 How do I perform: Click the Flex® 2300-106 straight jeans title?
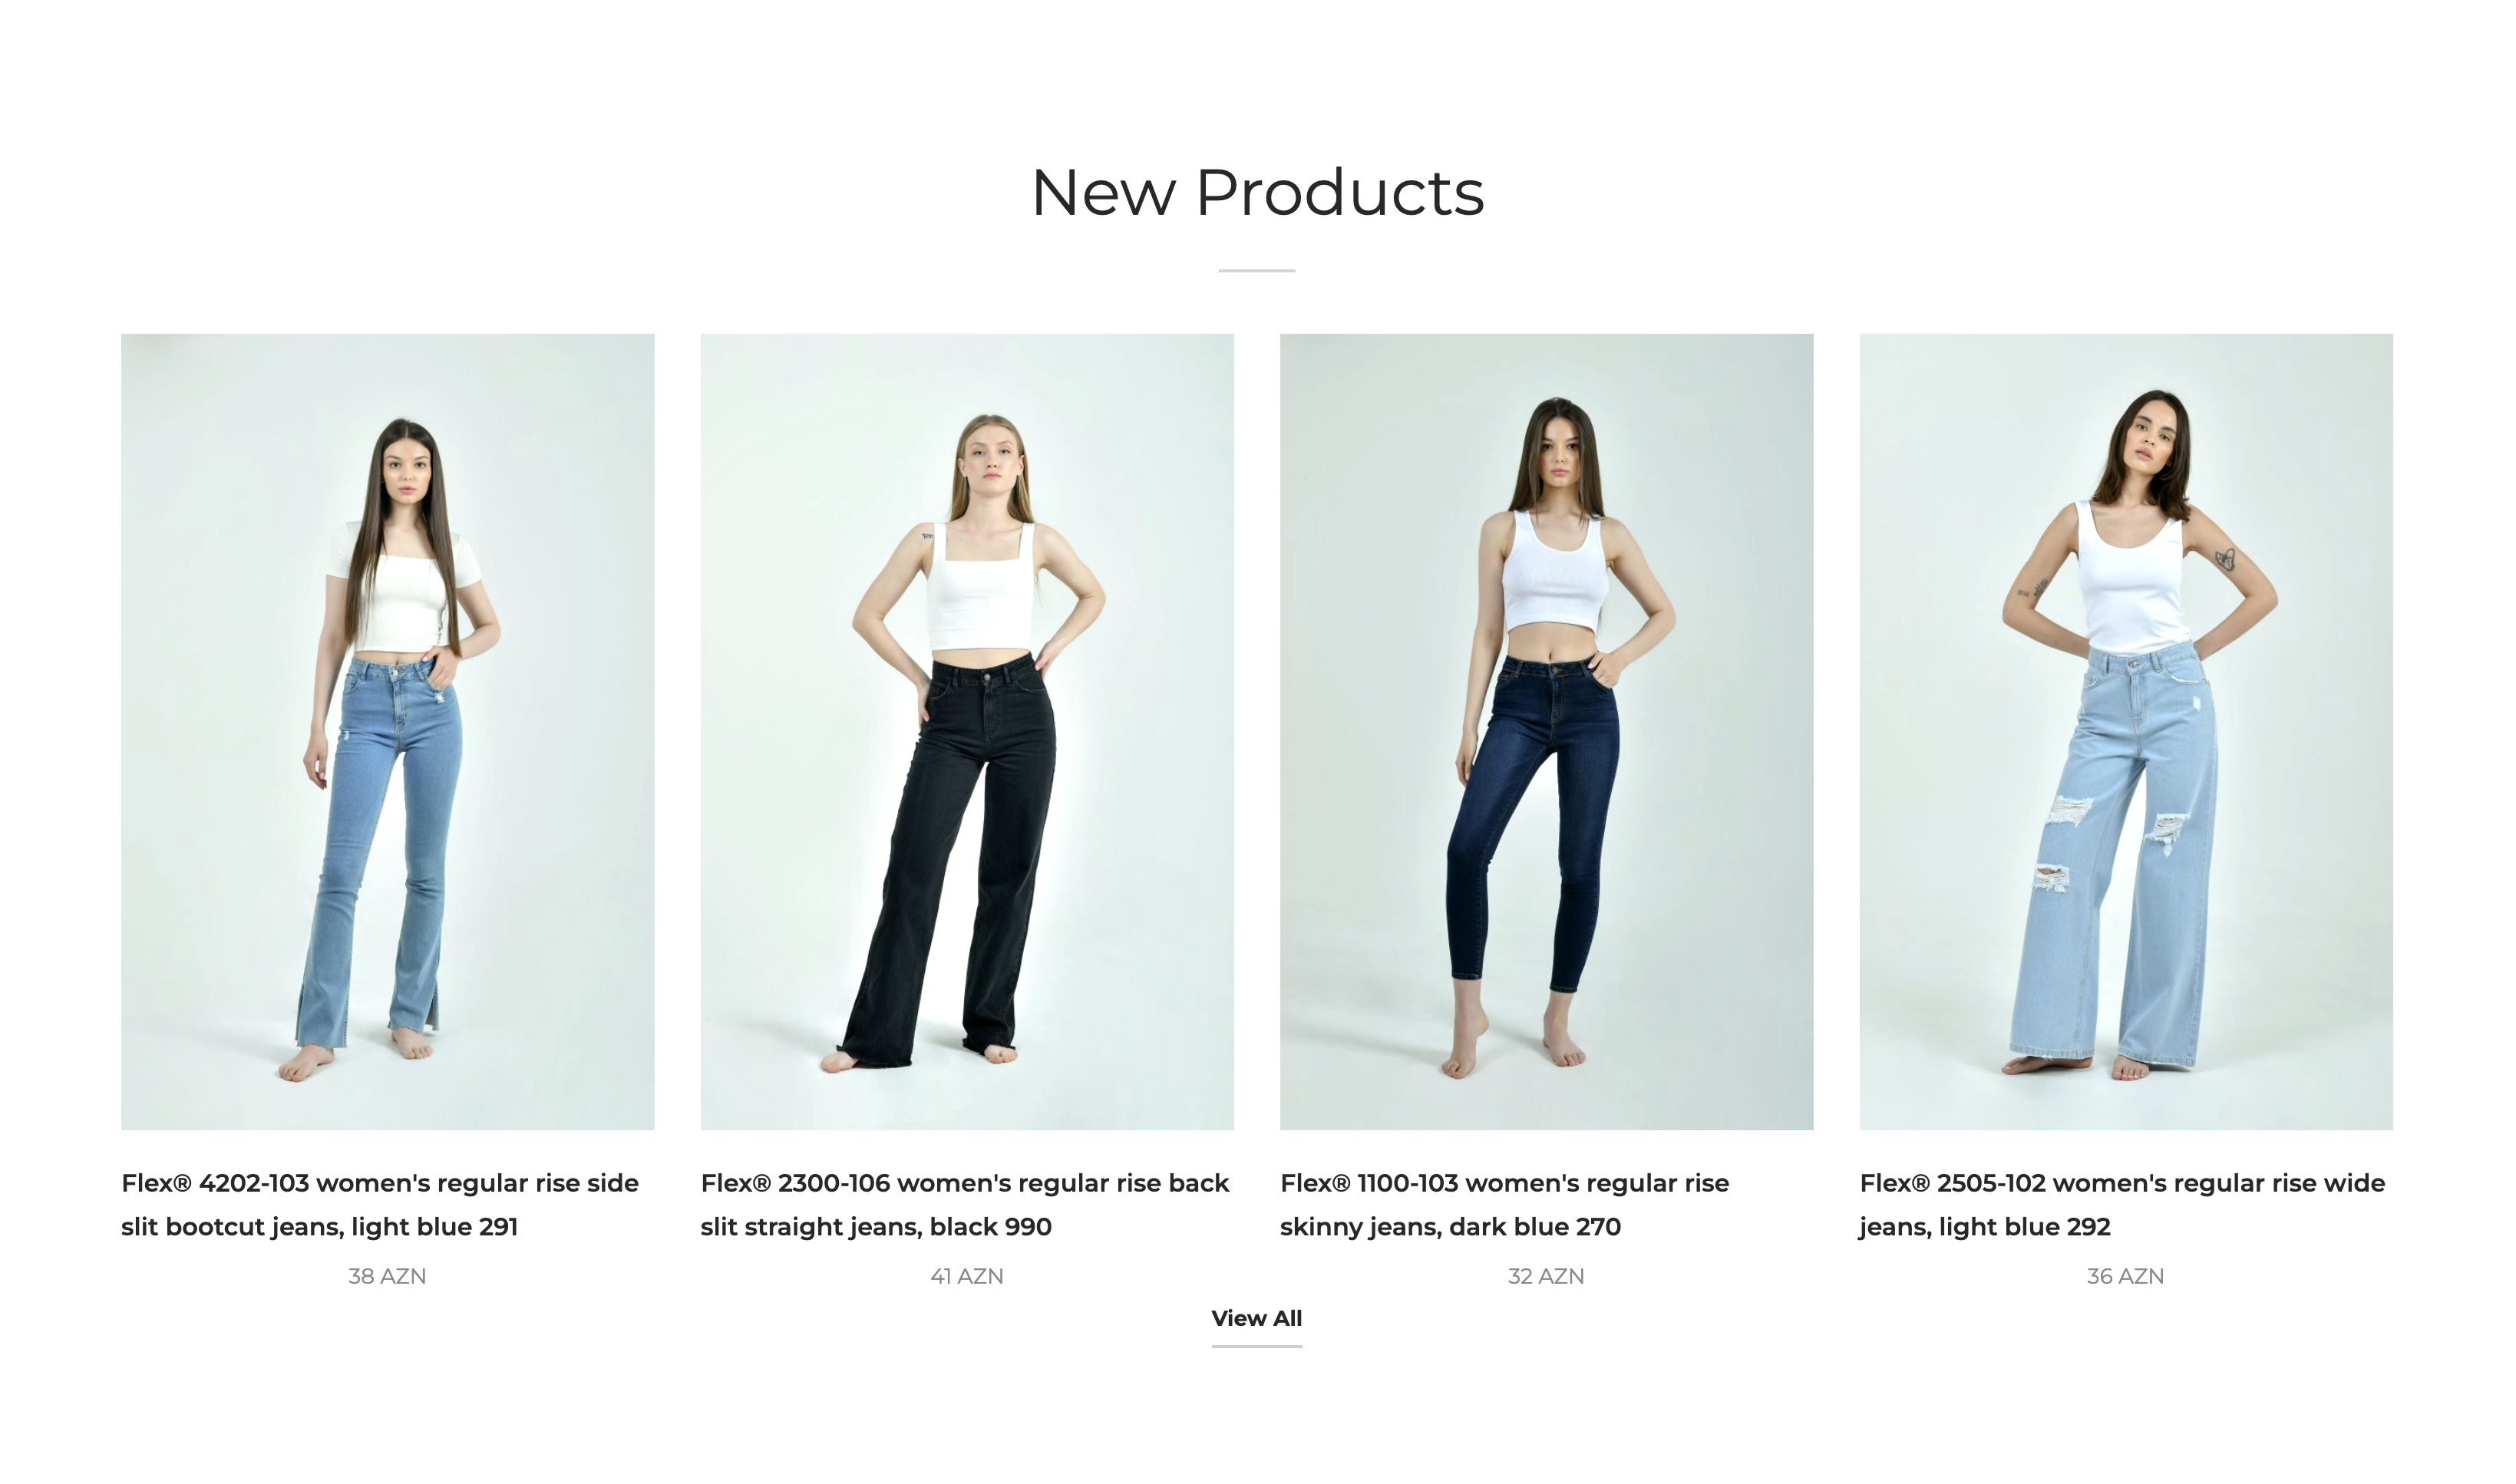coord(965,1205)
